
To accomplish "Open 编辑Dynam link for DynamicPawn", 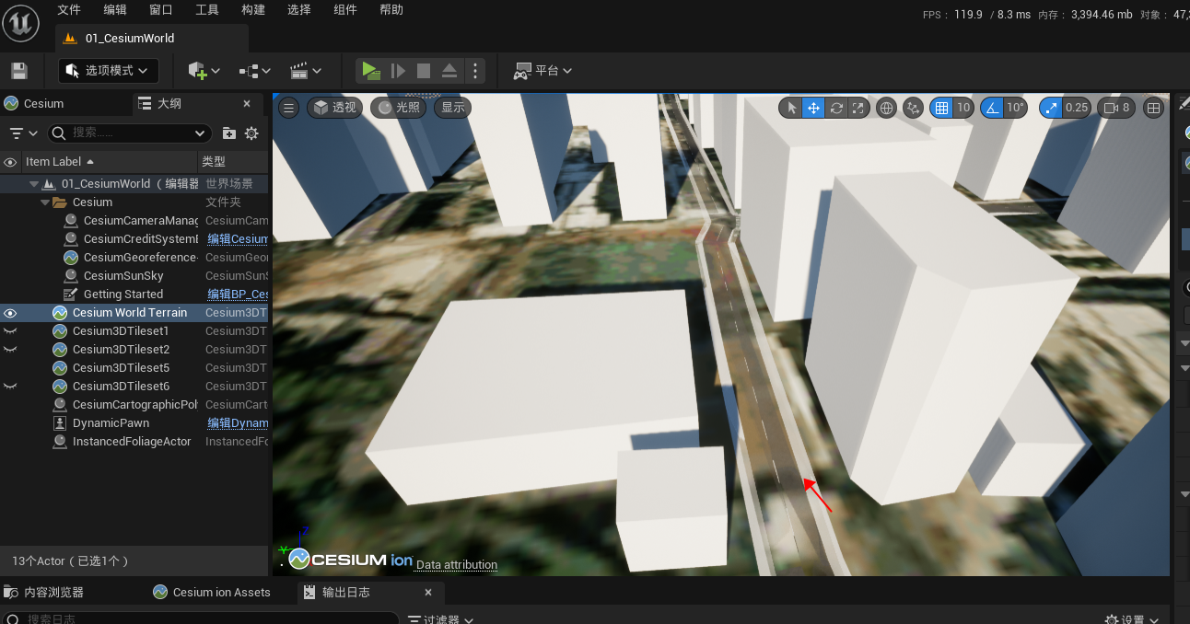I will 238,423.
